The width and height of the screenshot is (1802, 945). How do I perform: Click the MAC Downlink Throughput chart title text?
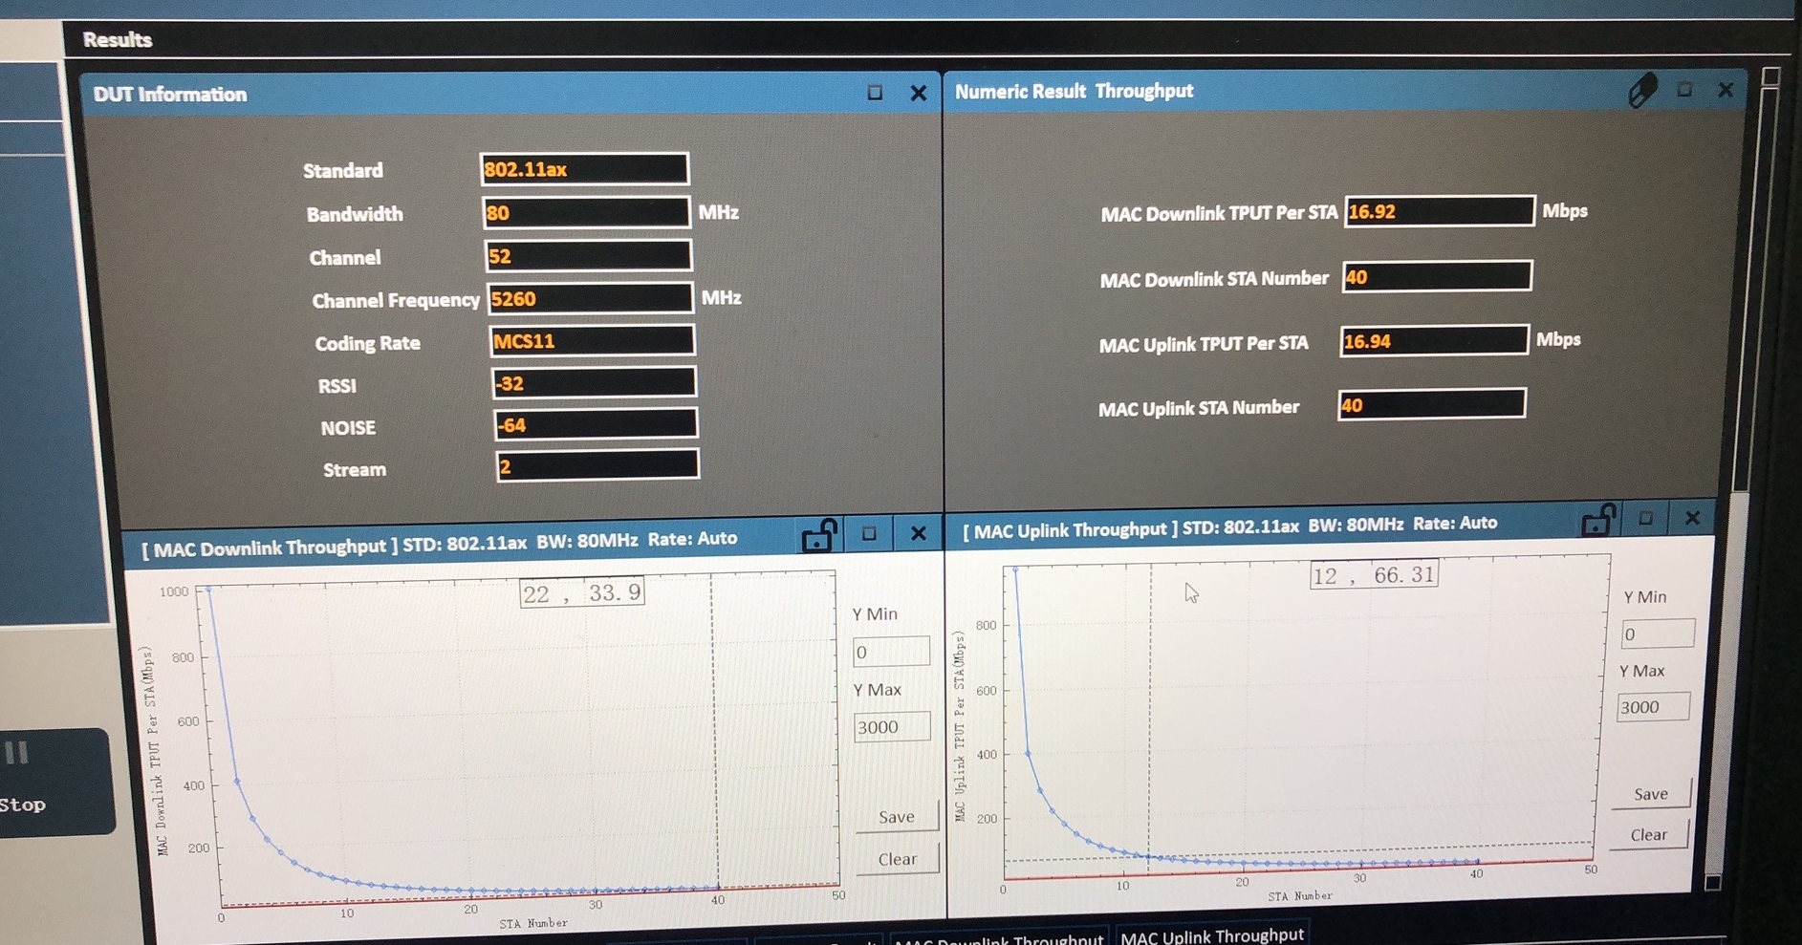(x=440, y=545)
